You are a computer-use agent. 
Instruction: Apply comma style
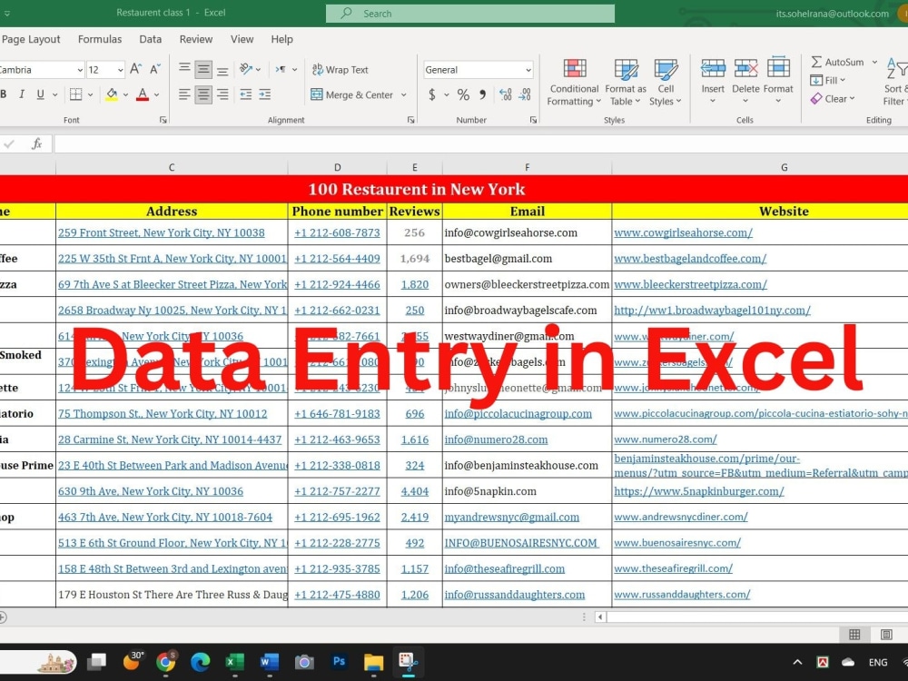(x=482, y=94)
